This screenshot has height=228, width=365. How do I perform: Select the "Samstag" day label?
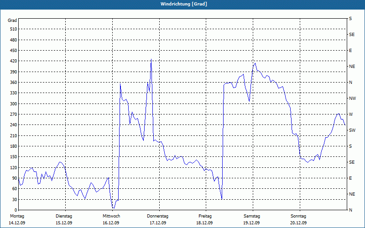(252, 216)
